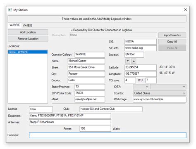Viewport: 196px width, 149px height.
Task: Click the longitude text 96° 46' 5' W
Action: click(167, 73)
